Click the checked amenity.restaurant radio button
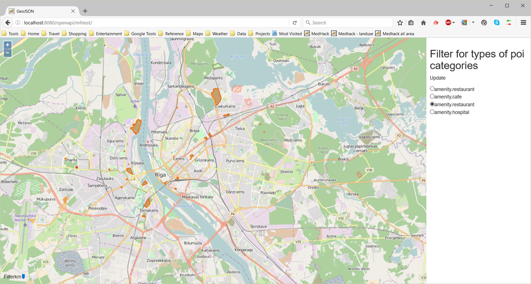The height and width of the screenshot is (284, 531). pos(432,104)
